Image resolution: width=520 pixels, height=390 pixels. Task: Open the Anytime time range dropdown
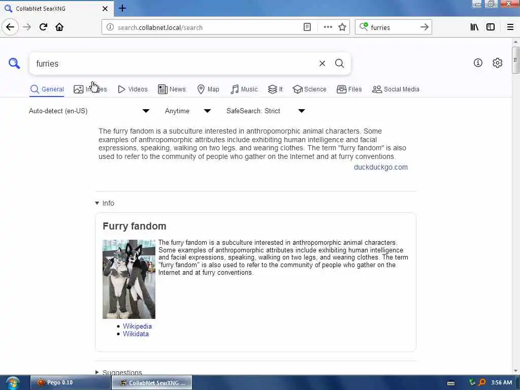click(187, 111)
